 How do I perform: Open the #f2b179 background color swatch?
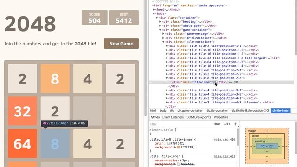(178, 147)
